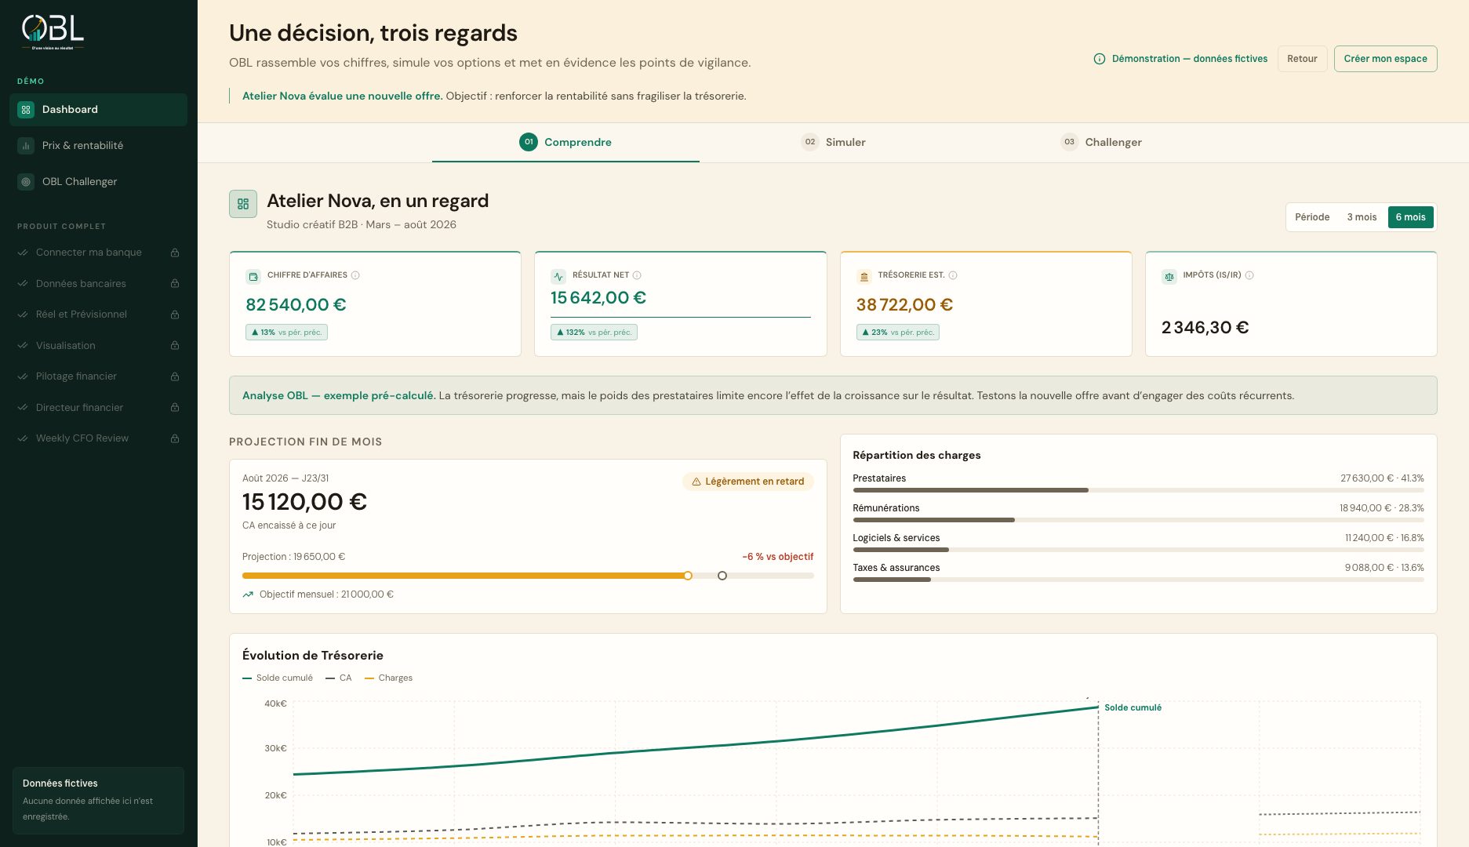
Task: Click the OBL Challenger target icon
Action: (x=26, y=182)
